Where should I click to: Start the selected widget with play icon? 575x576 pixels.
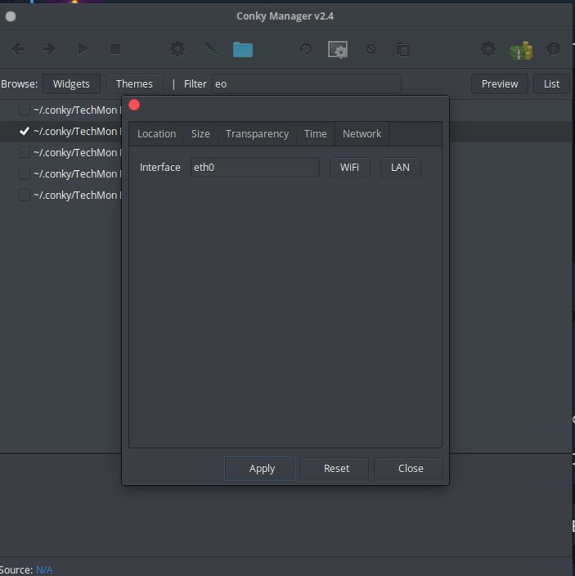point(83,49)
